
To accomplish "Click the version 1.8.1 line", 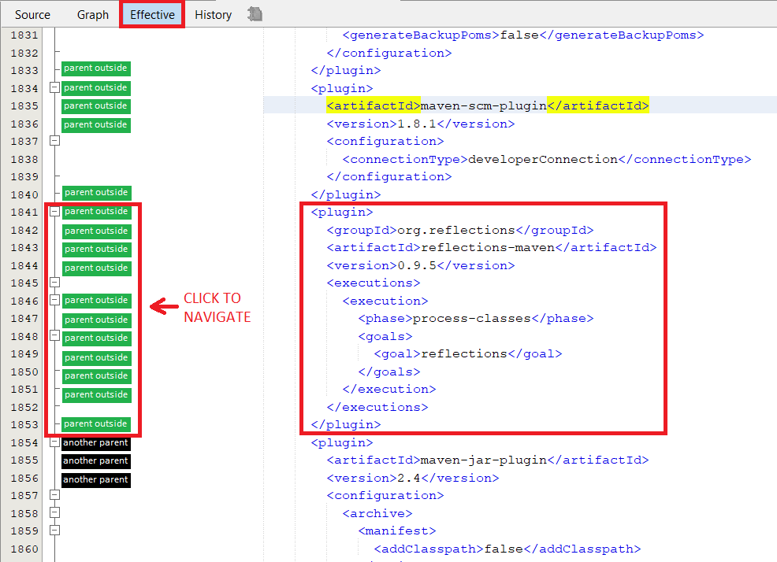I will click(x=421, y=124).
